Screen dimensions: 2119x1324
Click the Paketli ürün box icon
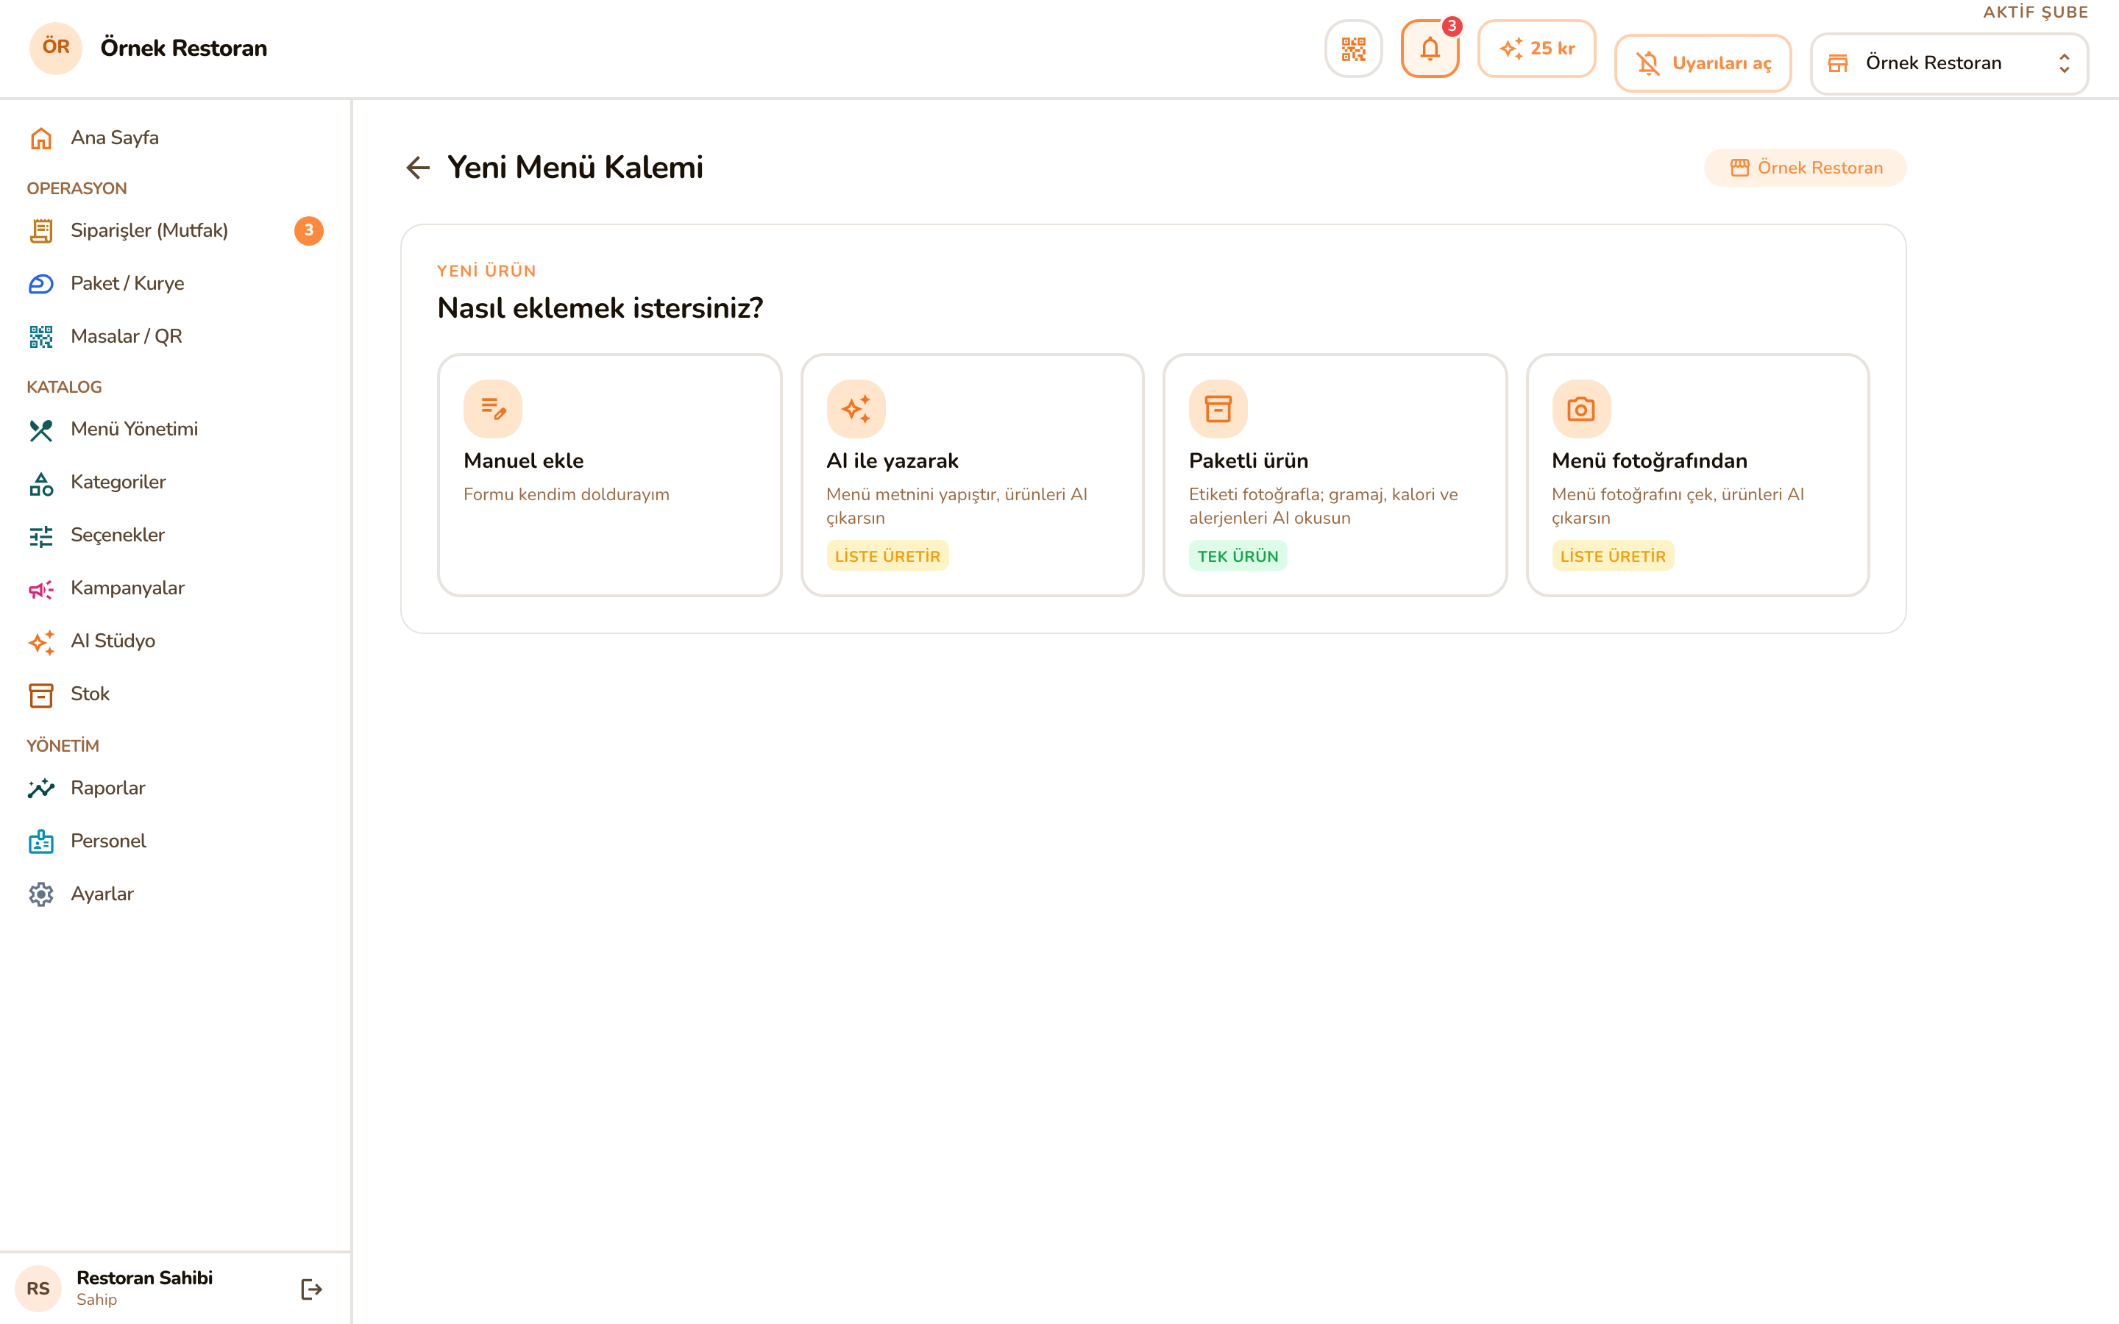tap(1218, 409)
